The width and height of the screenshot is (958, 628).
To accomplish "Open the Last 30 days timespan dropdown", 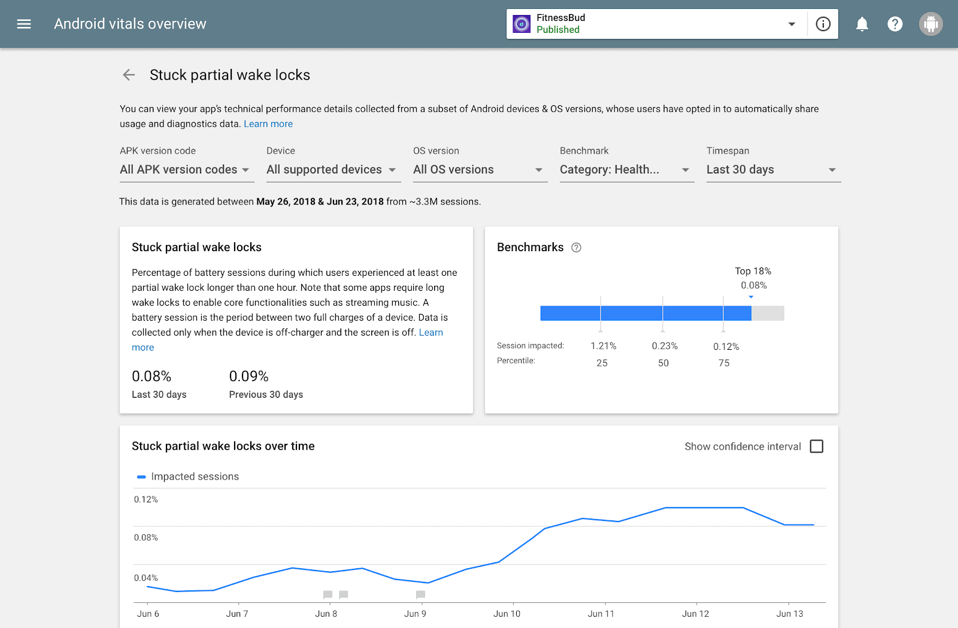I will pyautogui.click(x=774, y=170).
